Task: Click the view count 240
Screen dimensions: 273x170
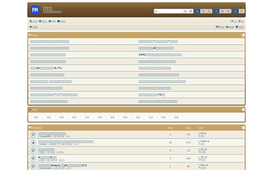Action: 188,158
